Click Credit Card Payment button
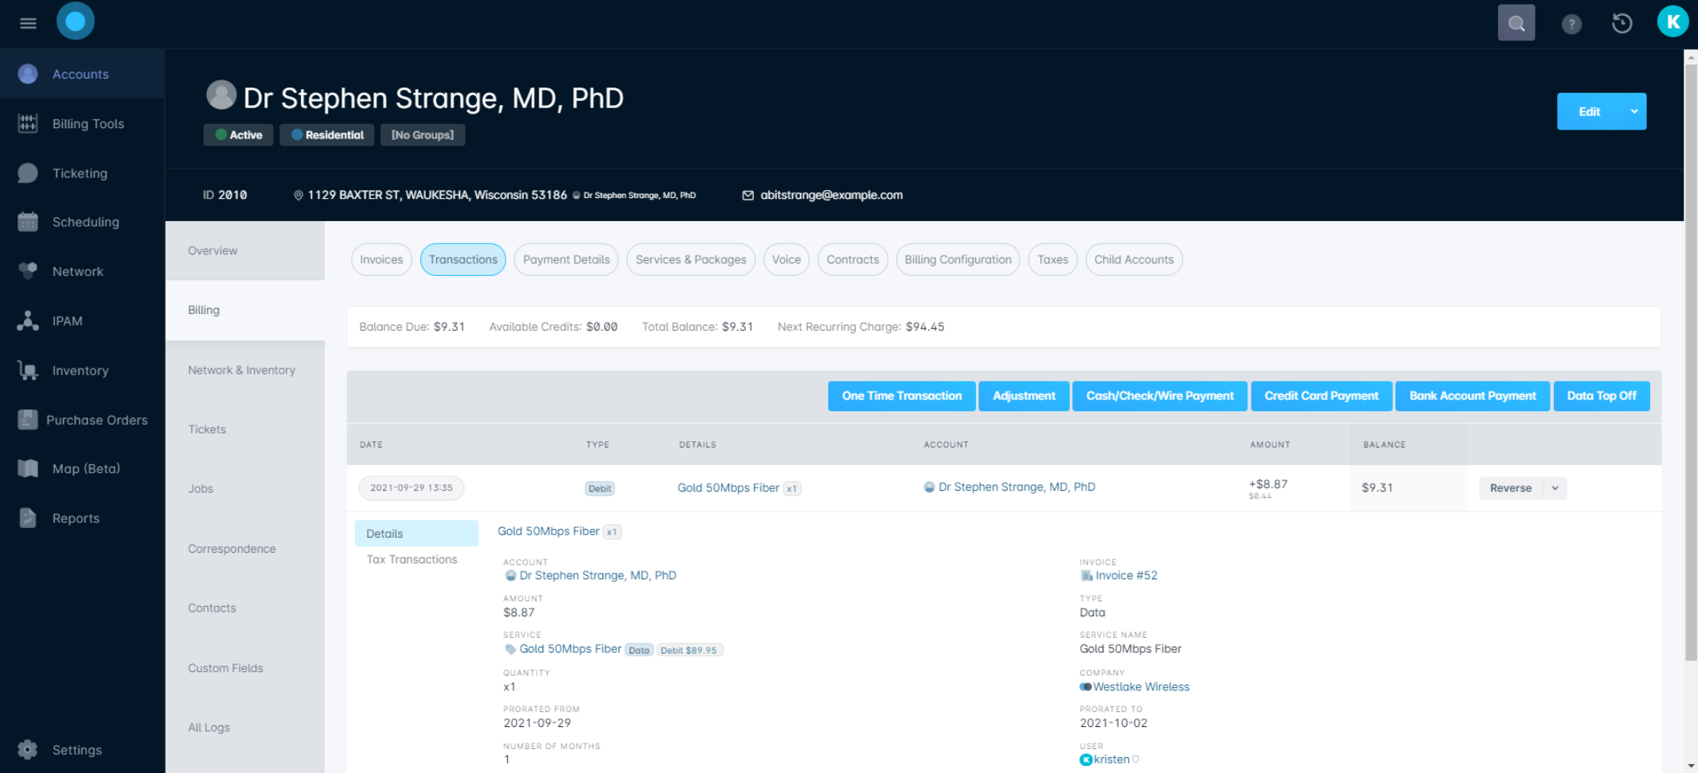The height and width of the screenshot is (773, 1698). [x=1321, y=396]
